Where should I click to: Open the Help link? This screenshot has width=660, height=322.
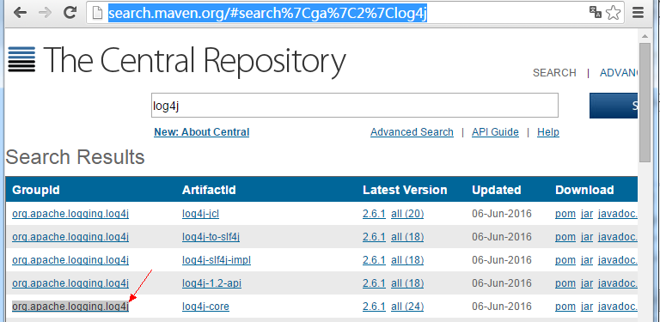[x=548, y=132]
